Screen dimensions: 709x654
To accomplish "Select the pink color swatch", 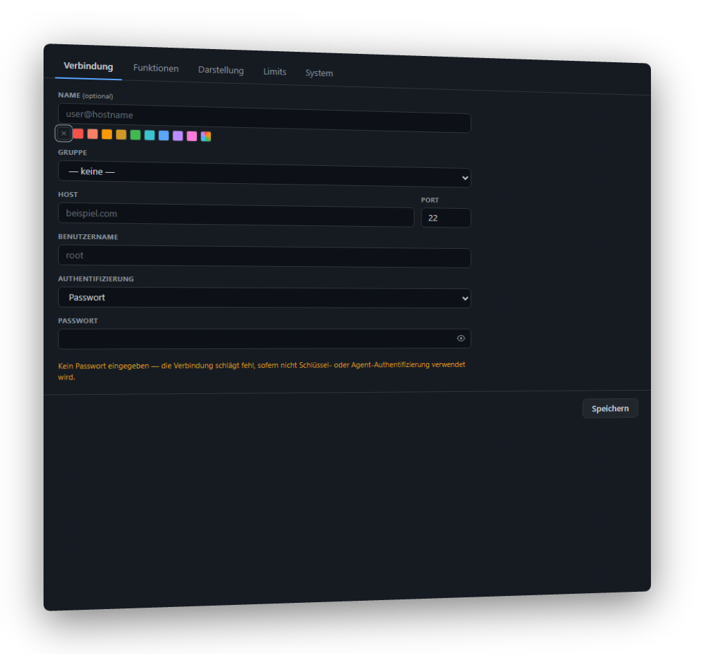I will pos(191,136).
